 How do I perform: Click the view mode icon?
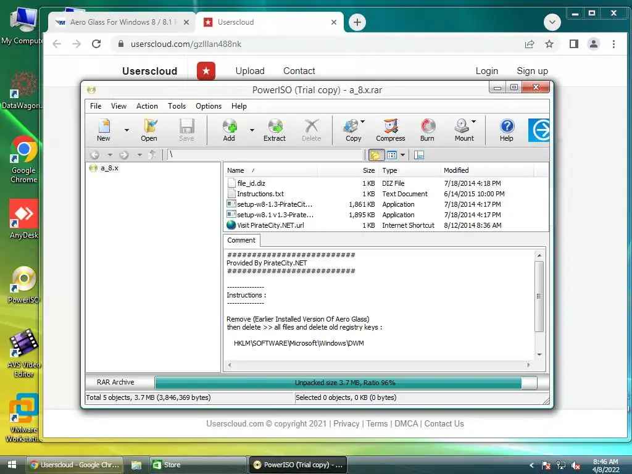point(392,155)
